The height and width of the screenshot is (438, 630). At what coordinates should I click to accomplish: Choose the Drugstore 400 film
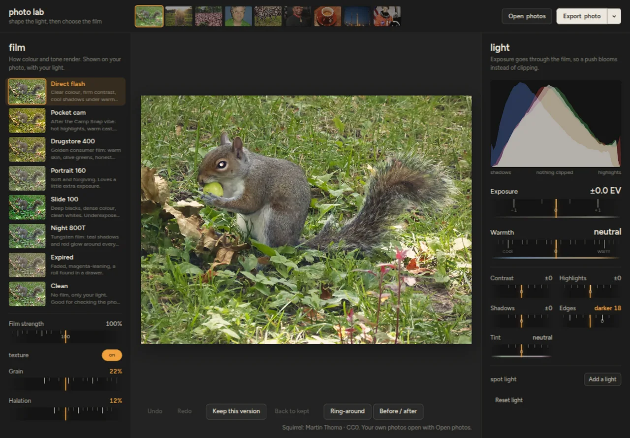tap(65, 149)
